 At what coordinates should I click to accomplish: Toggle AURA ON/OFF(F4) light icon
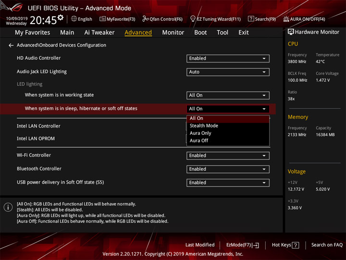(286, 19)
